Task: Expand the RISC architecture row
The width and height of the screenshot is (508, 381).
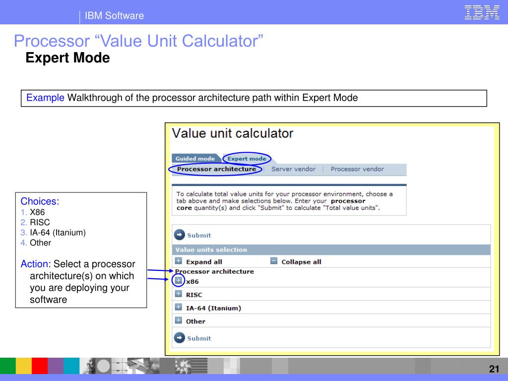Action: pos(178,294)
